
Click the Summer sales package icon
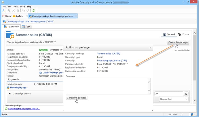(10, 35)
